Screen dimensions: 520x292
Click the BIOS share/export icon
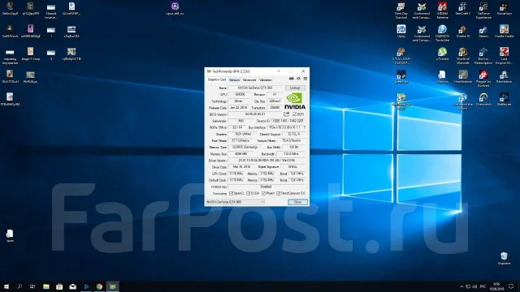tap(287, 114)
